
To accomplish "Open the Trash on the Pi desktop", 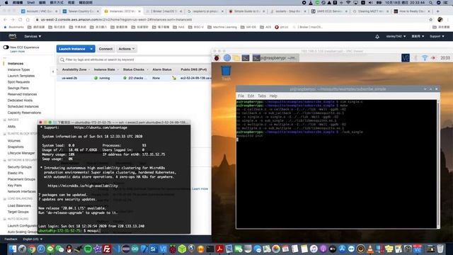I will 226,73.
